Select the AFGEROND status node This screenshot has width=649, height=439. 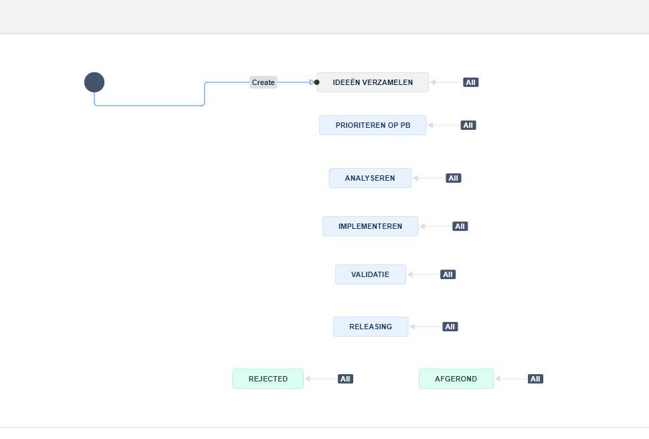pos(456,379)
